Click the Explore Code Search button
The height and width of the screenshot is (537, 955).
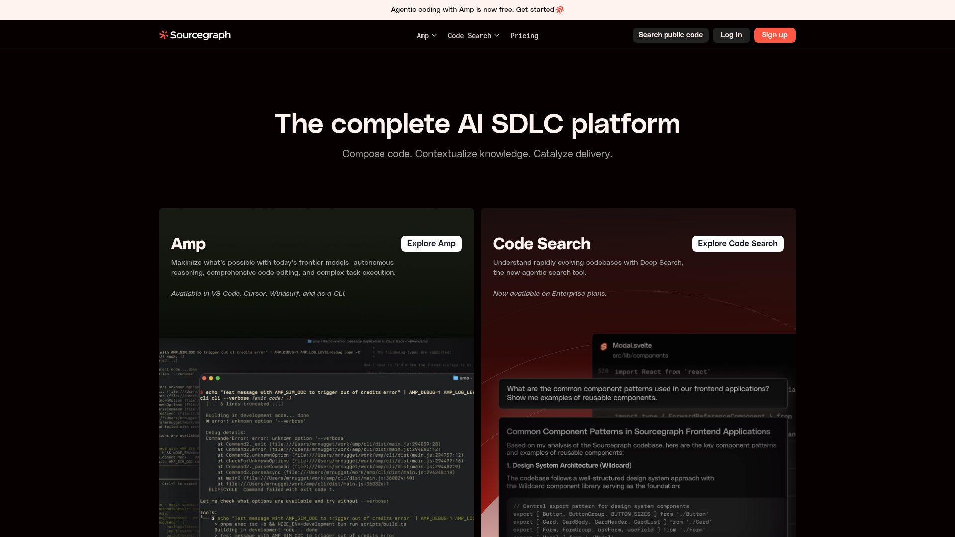click(x=738, y=244)
